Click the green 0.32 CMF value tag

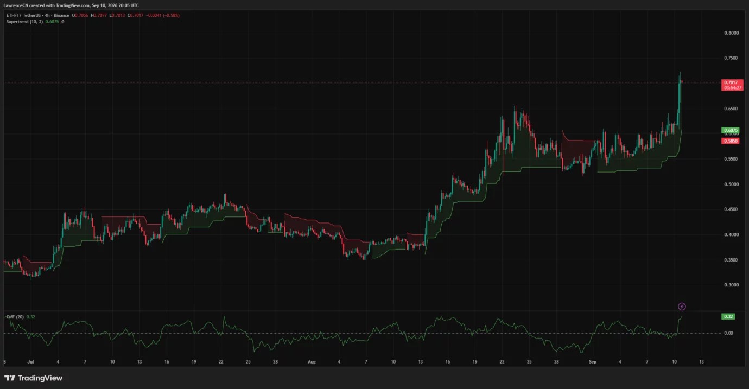[728, 316]
